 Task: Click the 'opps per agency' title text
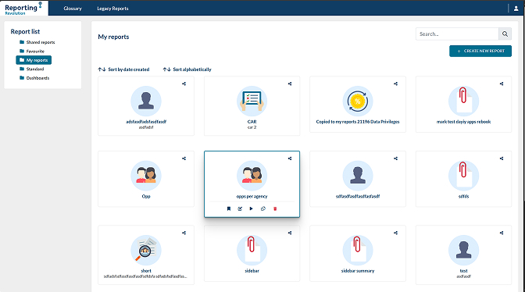click(252, 196)
